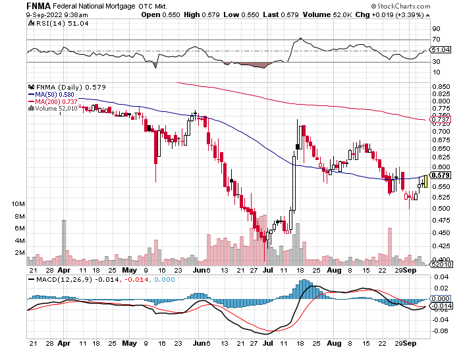This screenshot has width=461, height=349.
Task: Click the MACD(12,26,9) legend label
Action: (x=64, y=279)
